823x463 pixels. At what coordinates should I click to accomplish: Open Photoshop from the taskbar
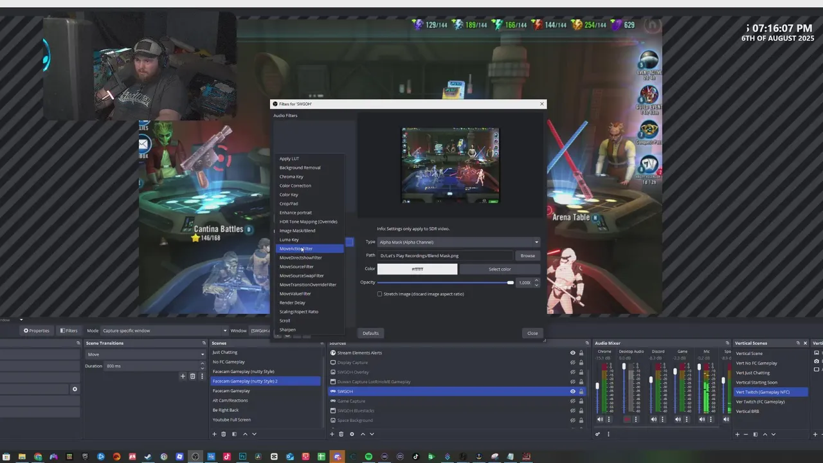[242, 457]
